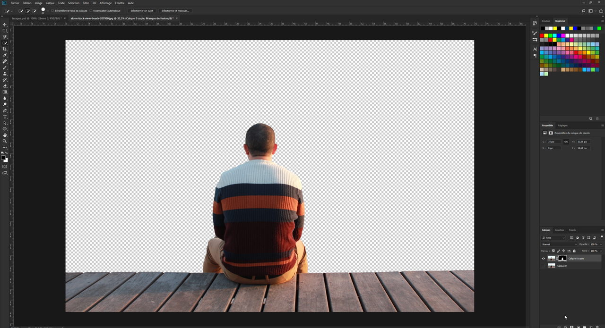Click the Sélectionner un sujet button

pyautogui.click(x=142, y=11)
